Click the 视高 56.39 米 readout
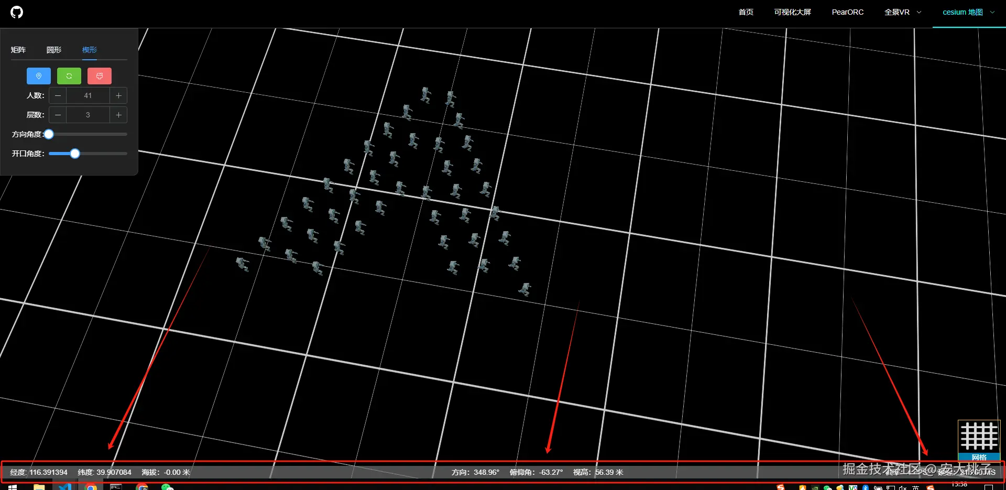This screenshot has width=1006, height=490. pos(598,472)
